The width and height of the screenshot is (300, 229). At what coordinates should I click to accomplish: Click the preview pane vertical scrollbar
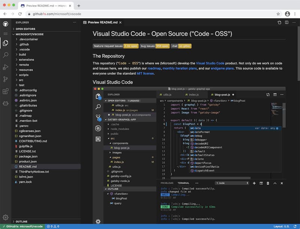tap(298, 54)
